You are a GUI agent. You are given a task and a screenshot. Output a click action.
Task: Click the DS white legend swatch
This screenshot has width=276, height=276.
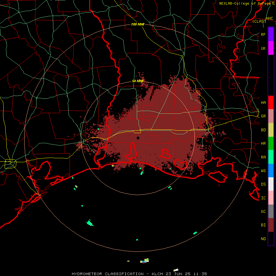pos(271,184)
